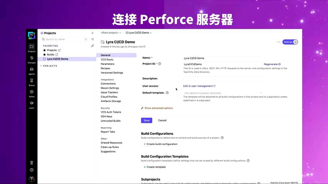
Task: Edit the Favorites list with the pencil icon
Action: pos(93,46)
